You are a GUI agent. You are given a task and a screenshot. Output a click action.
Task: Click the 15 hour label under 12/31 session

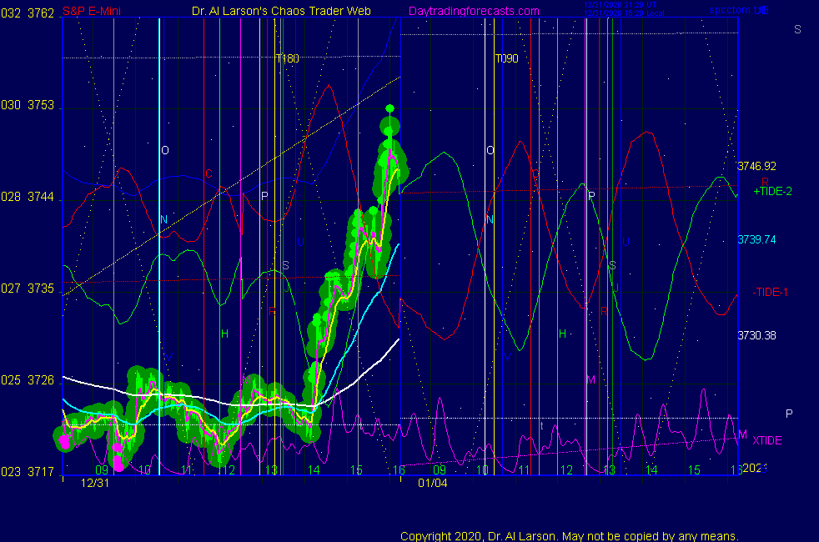(x=356, y=470)
